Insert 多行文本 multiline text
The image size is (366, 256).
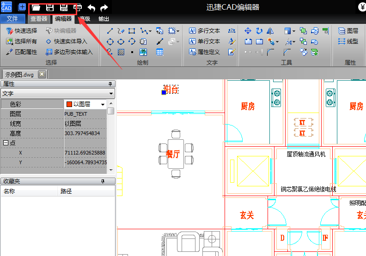pos(204,31)
